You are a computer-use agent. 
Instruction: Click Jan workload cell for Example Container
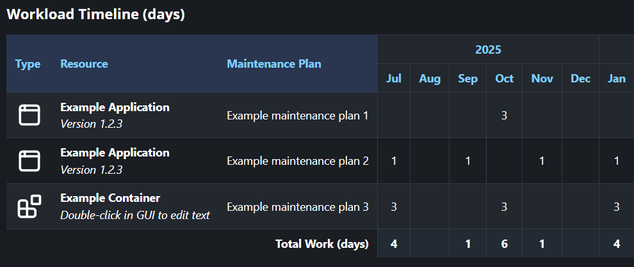click(617, 207)
